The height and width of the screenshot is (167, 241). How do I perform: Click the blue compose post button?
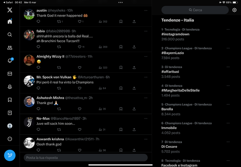(10, 155)
